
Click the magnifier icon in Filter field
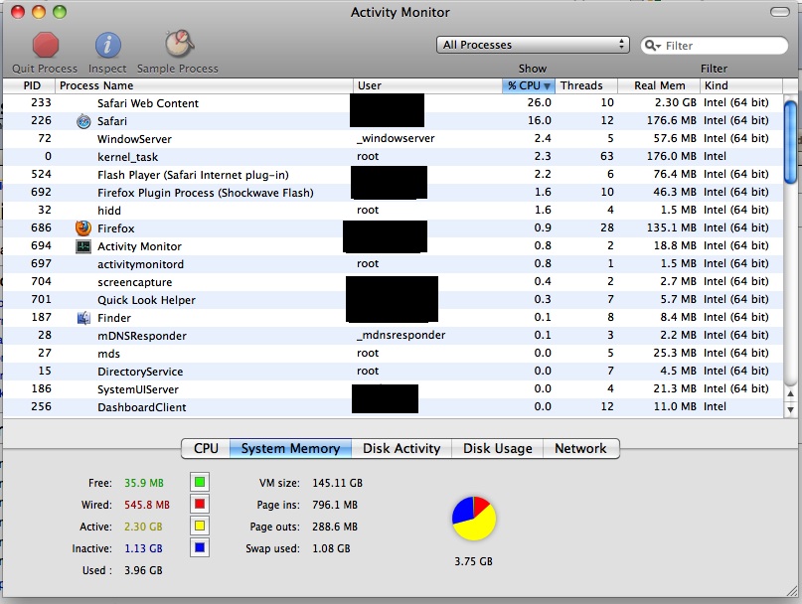(653, 46)
